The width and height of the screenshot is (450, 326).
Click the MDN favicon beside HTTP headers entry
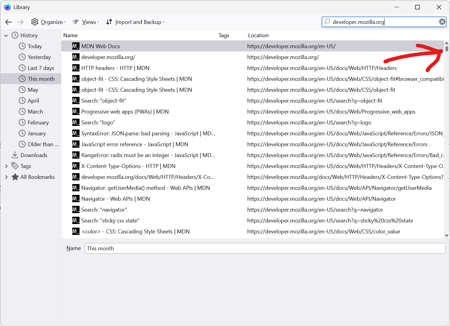76,68
